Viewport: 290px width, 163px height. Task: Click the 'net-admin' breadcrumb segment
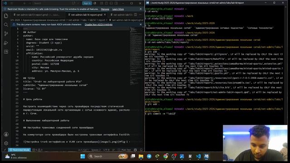pos(74,20)
